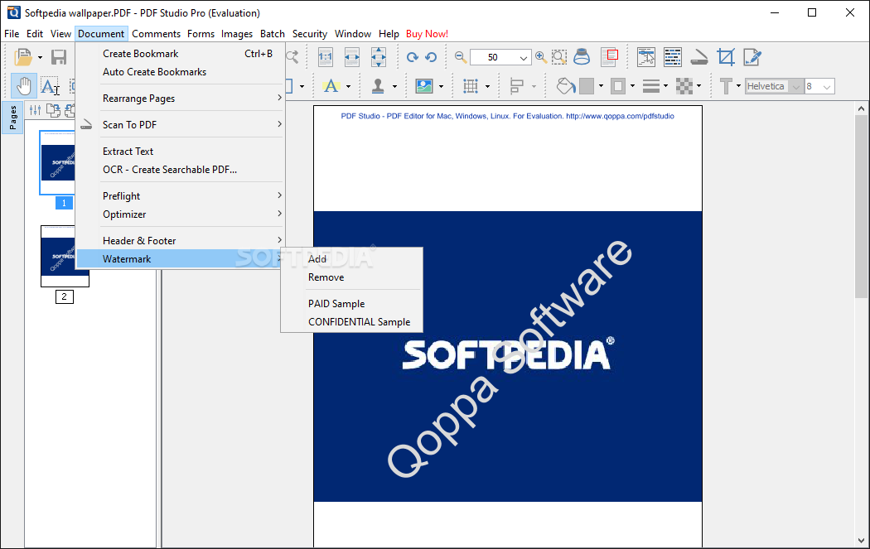Expand arrow next to Open folder icon
Image resolution: width=870 pixels, height=549 pixels.
[x=40, y=57]
